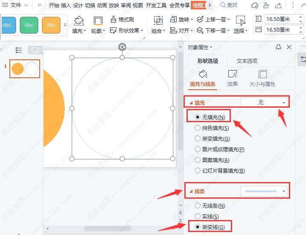Screen dimensions: 306x235
Task: Select the 填充与线条 section
Action: point(203,79)
